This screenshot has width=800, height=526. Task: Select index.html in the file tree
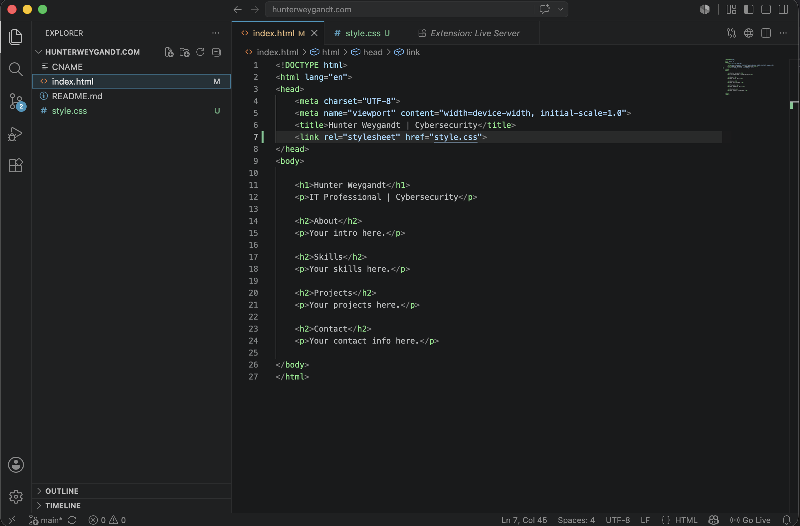click(x=131, y=81)
